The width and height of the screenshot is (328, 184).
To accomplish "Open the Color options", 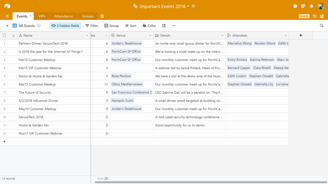I will point(149,26).
